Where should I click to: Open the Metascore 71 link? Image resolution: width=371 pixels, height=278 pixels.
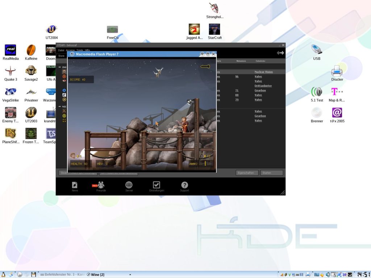(237, 90)
